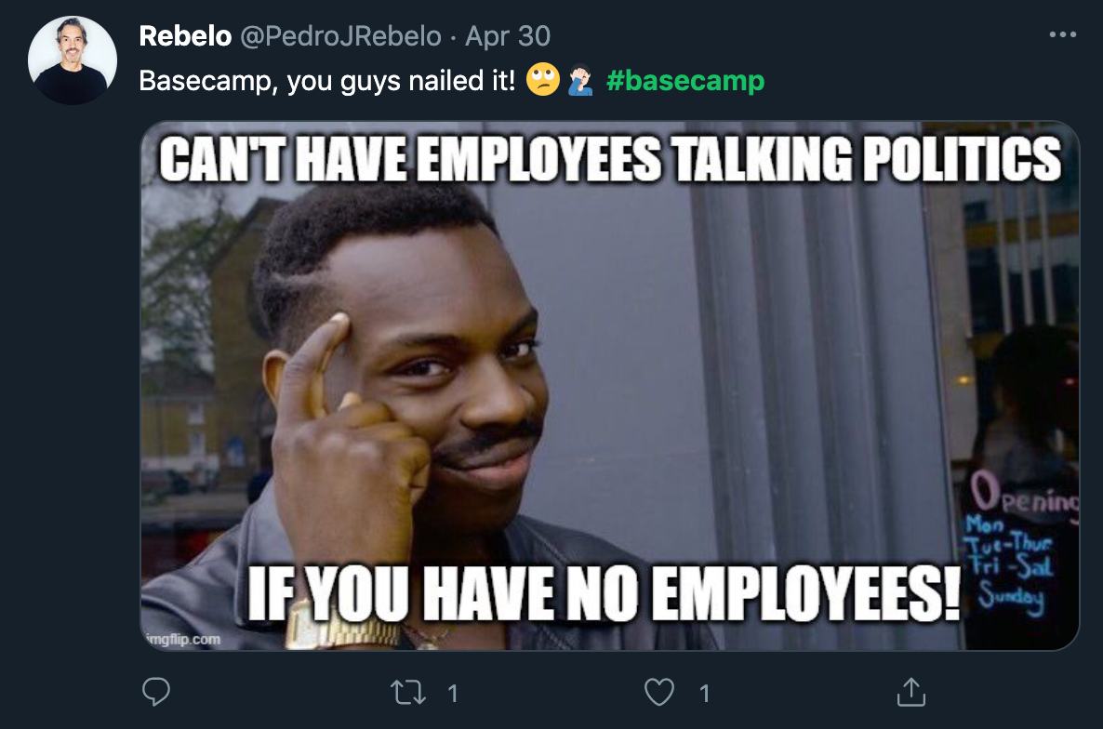Click the imgflip.com watermark on the meme
The image size is (1103, 729).
[183, 639]
